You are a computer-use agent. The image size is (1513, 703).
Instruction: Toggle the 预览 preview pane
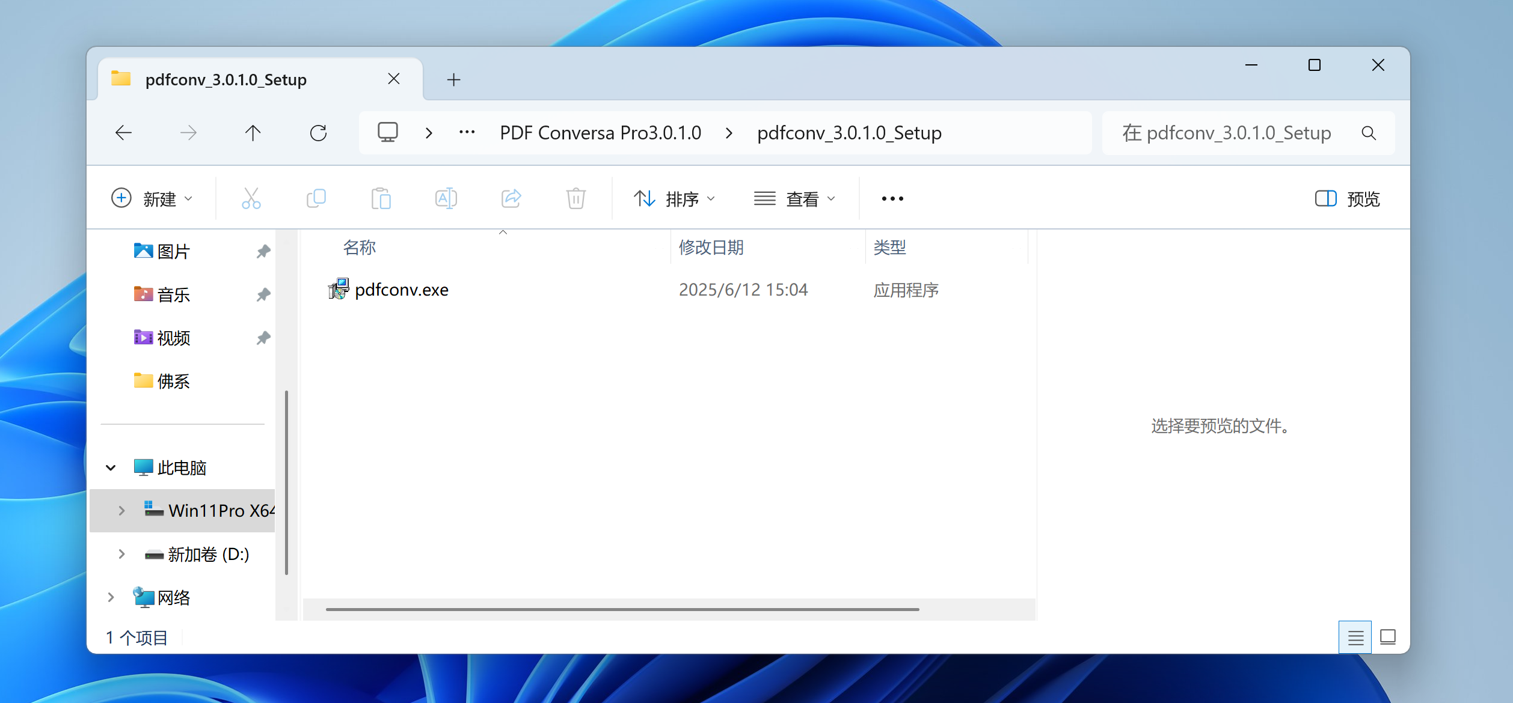pos(1347,199)
